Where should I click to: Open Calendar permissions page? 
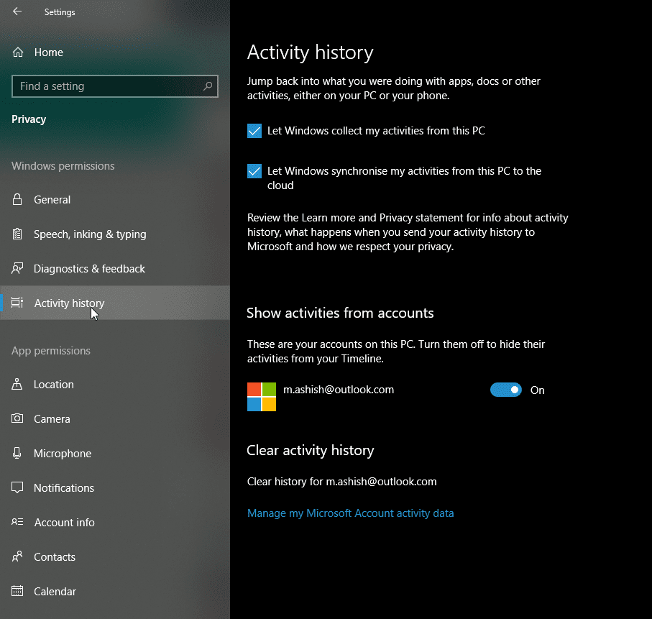(x=115, y=591)
